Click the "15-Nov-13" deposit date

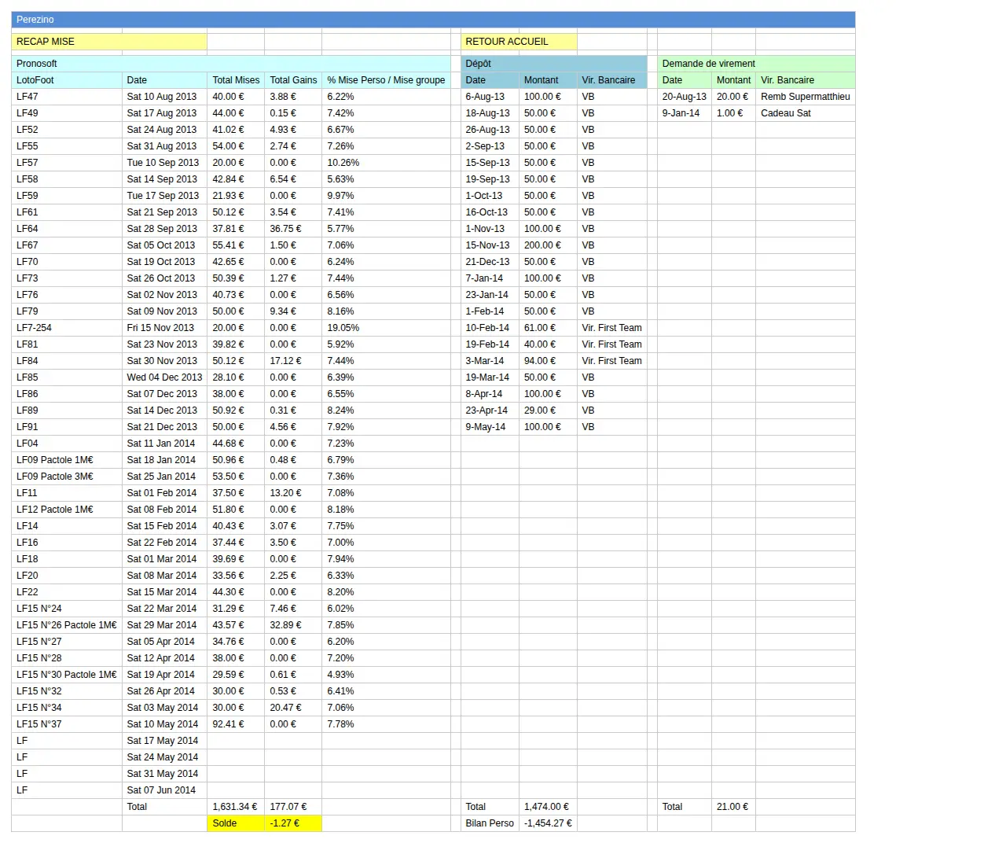pyautogui.click(x=490, y=245)
